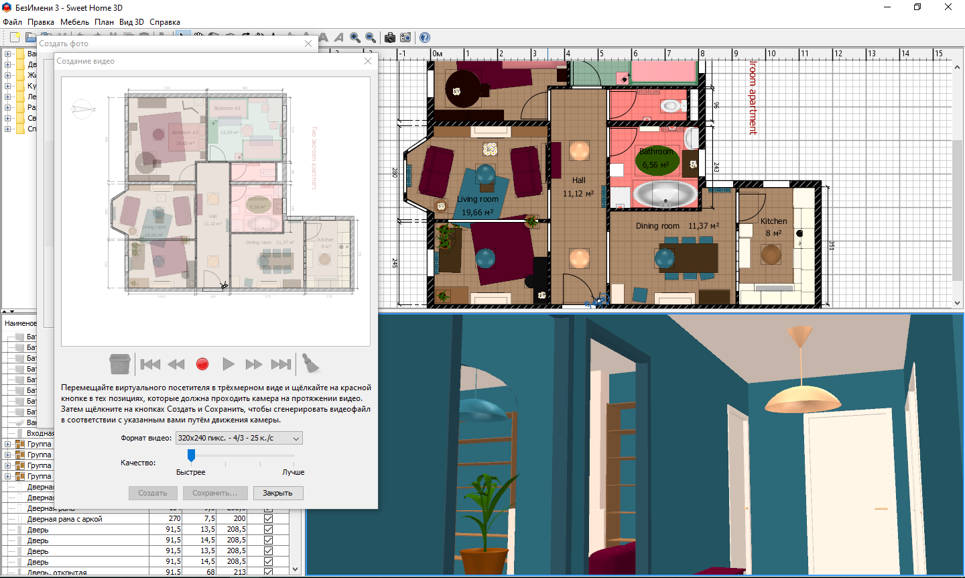Skip to the start of camera path

pyautogui.click(x=150, y=364)
